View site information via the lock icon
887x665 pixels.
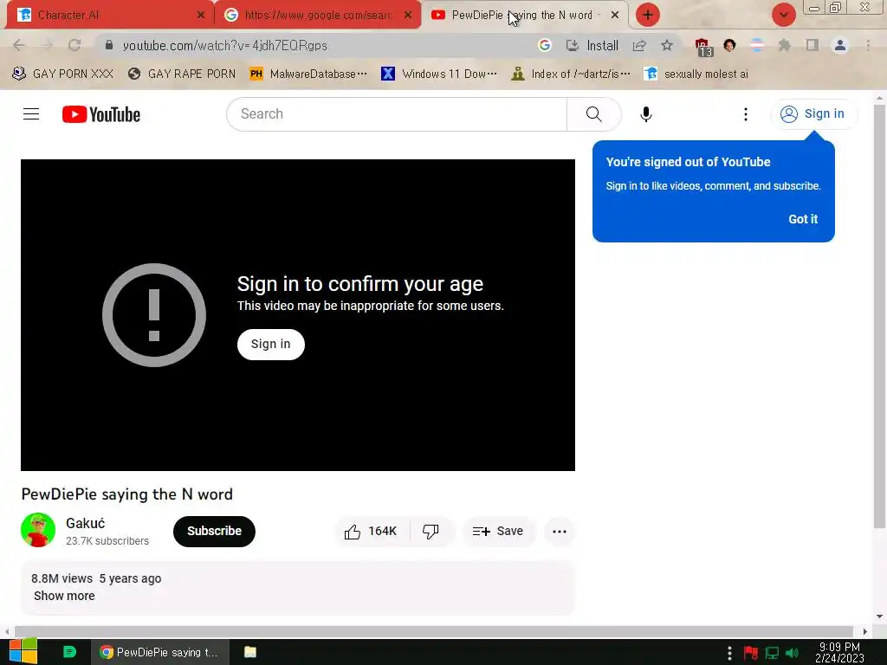point(109,45)
